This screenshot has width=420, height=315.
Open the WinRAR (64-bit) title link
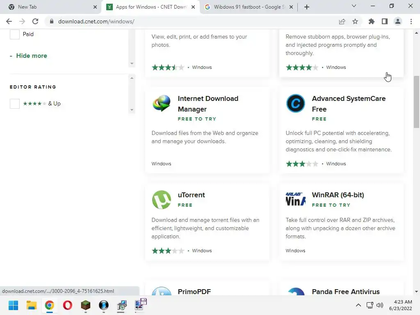(x=338, y=195)
